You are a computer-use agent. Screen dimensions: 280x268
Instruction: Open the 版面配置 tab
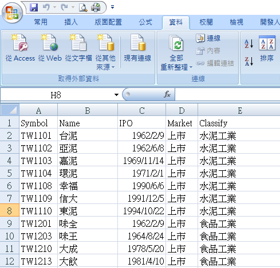click(108, 22)
